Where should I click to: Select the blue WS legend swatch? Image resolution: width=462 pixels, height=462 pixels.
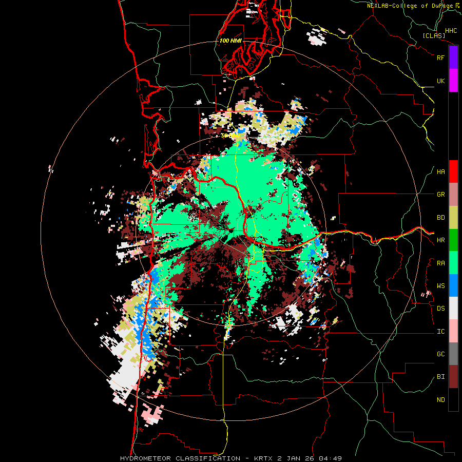(x=453, y=285)
